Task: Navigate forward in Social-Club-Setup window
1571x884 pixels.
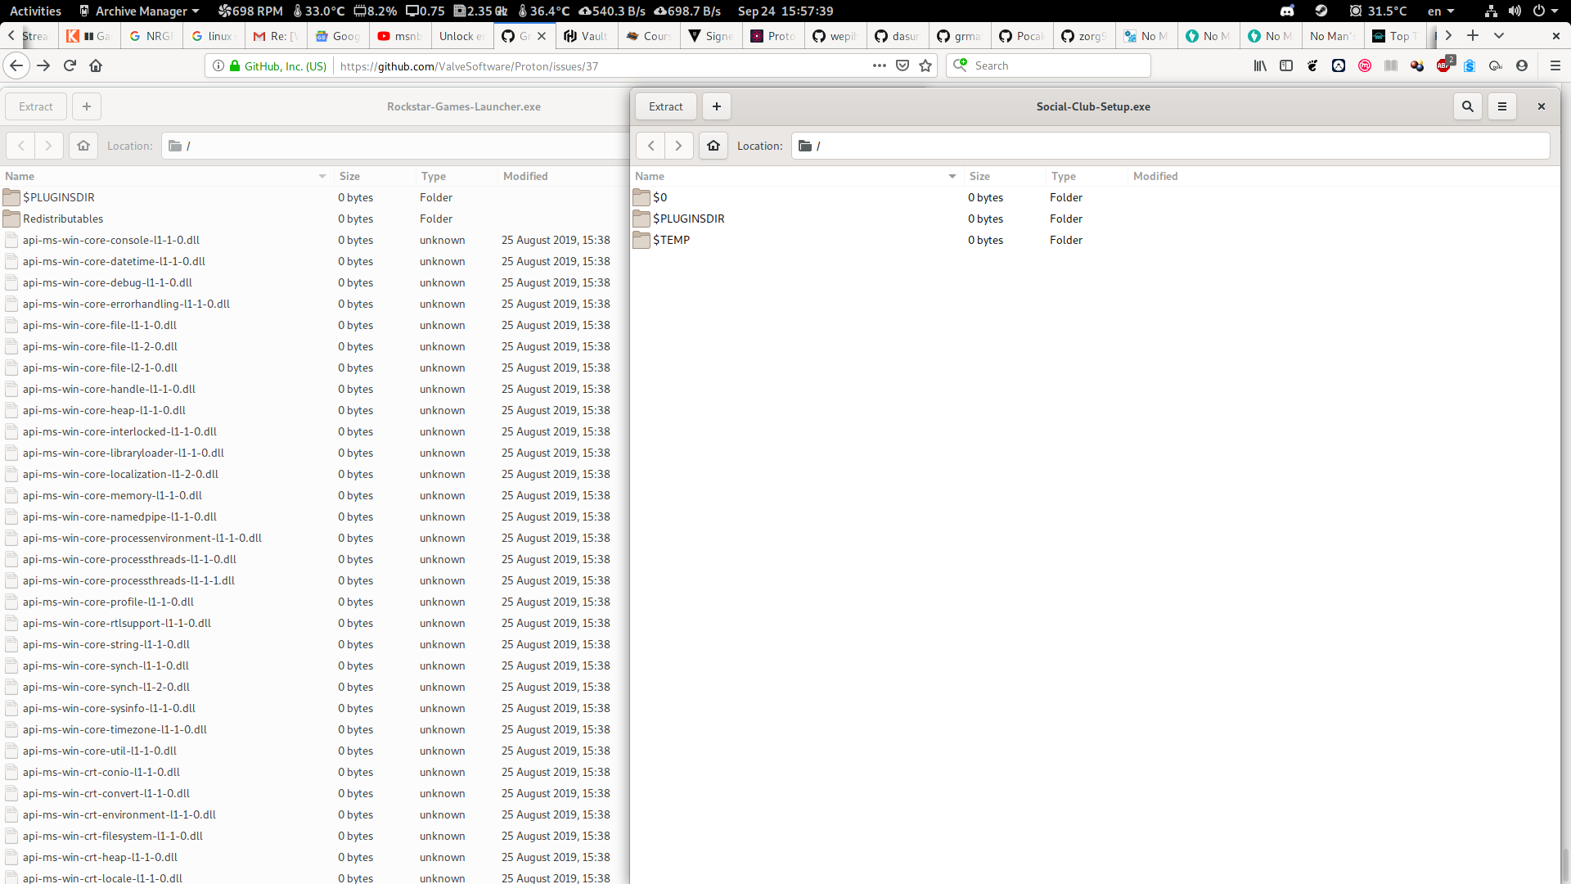Action: (679, 146)
